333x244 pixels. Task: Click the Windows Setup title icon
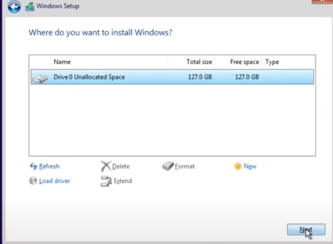(x=30, y=7)
